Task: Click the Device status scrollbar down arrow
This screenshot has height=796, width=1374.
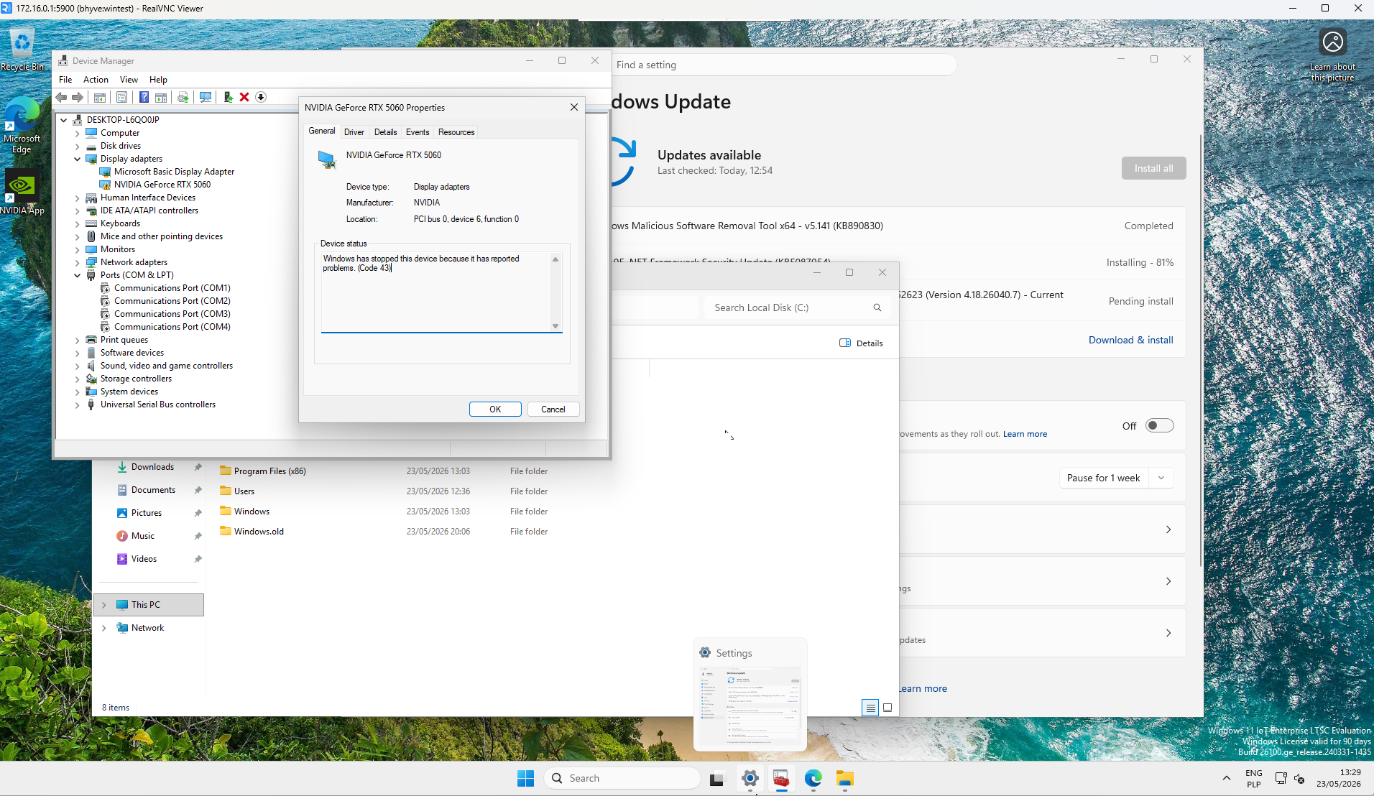Action: coord(555,326)
